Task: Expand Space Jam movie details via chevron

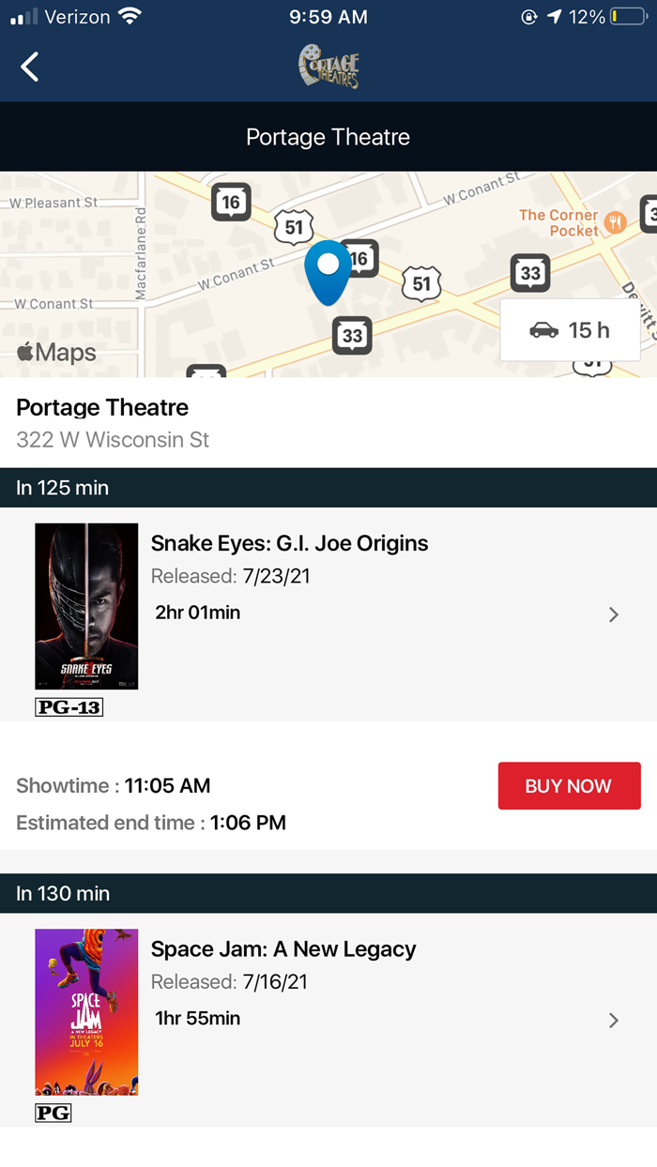Action: [614, 1020]
